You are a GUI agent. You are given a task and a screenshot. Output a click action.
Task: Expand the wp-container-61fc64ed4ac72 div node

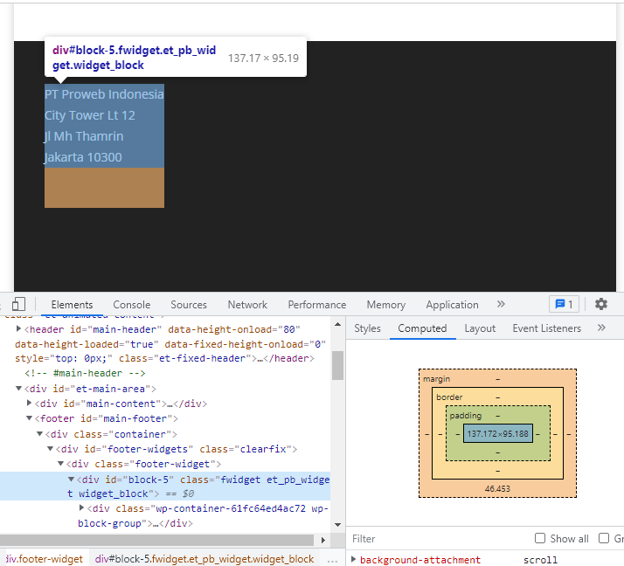(81, 507)
